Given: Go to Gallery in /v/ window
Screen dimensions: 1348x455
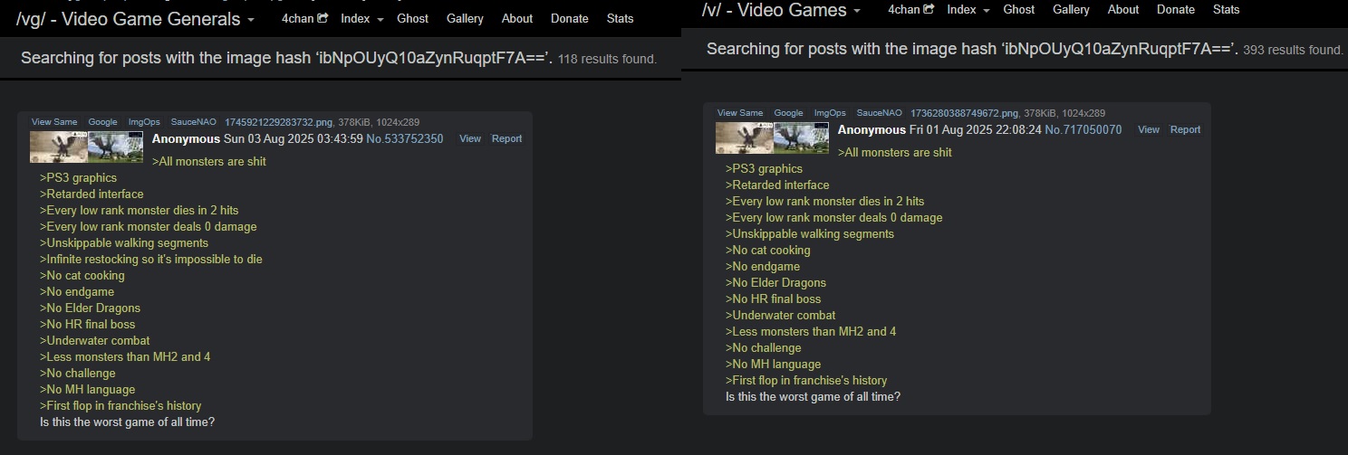Looking at the screenshot, I should coord(1071,9).
